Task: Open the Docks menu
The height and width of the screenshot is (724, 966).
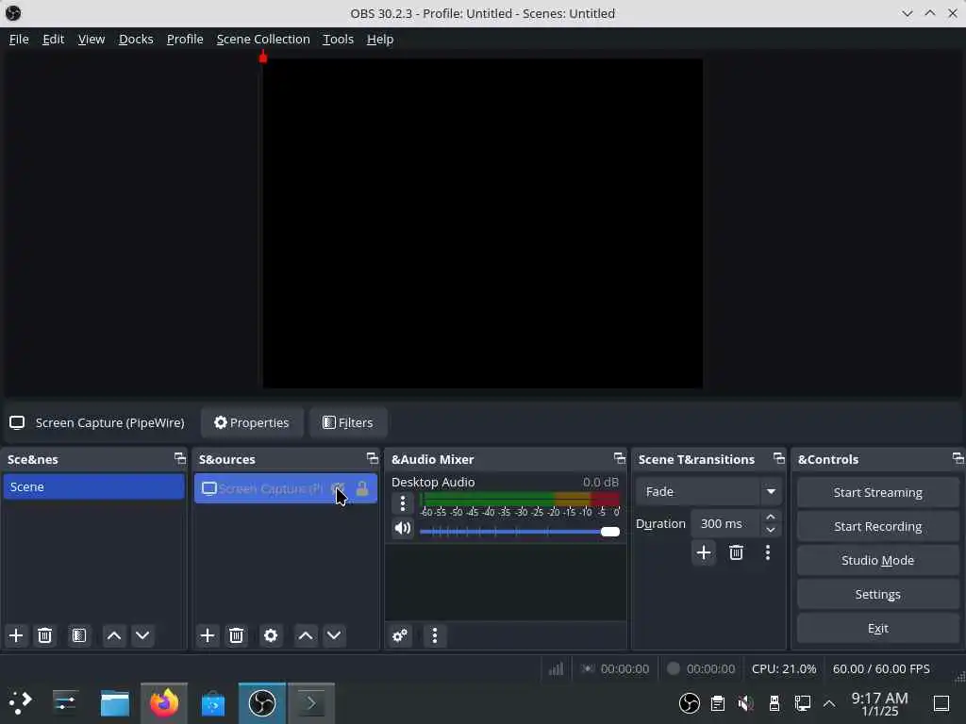Action: pyautogui.click(x=136, y=39)
